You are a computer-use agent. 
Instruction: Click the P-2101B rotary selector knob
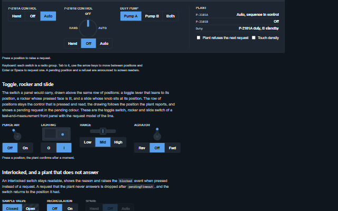[88, 28]
